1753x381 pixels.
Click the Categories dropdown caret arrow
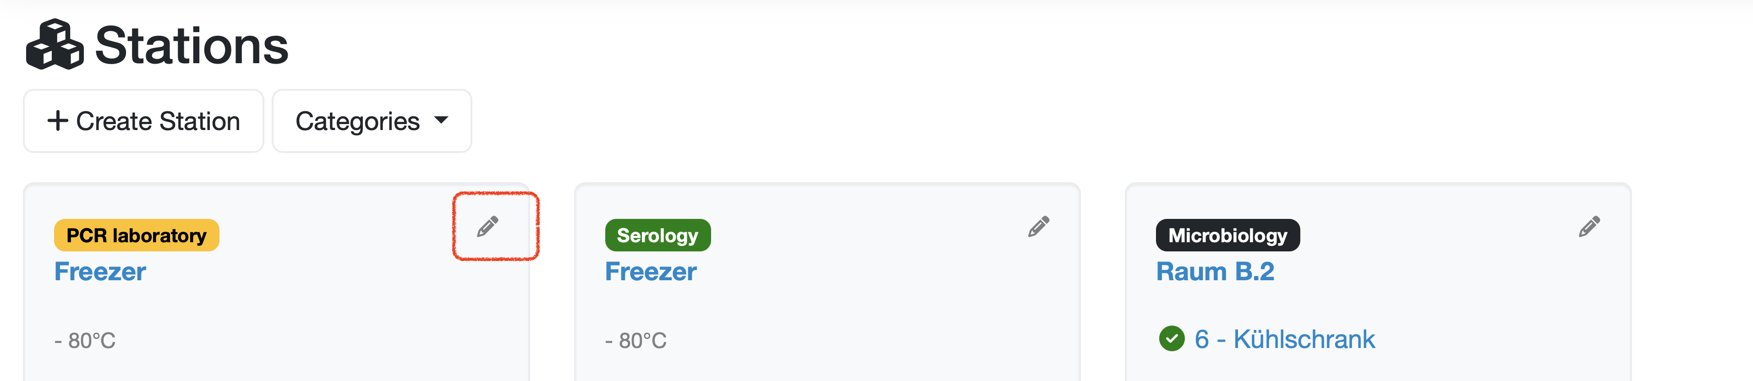441,120
